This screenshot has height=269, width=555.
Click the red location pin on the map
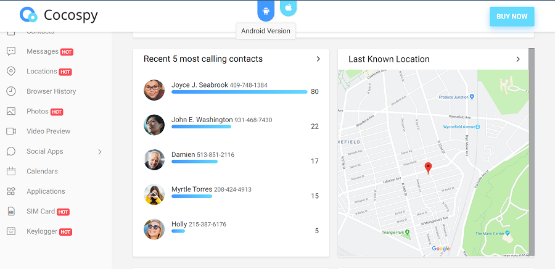[428, 168]
